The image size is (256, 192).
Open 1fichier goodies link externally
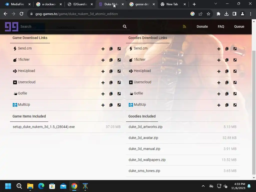235,60
